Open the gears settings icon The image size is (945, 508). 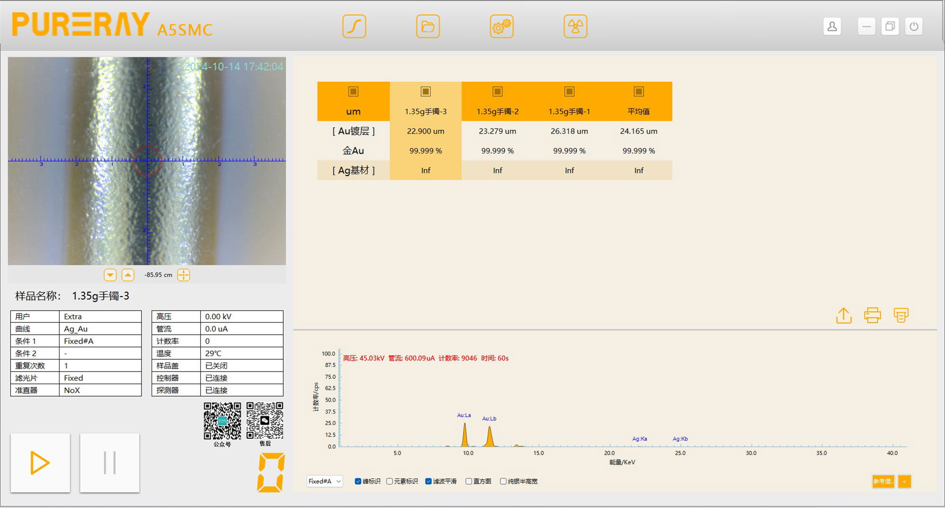tap(501, 26)
